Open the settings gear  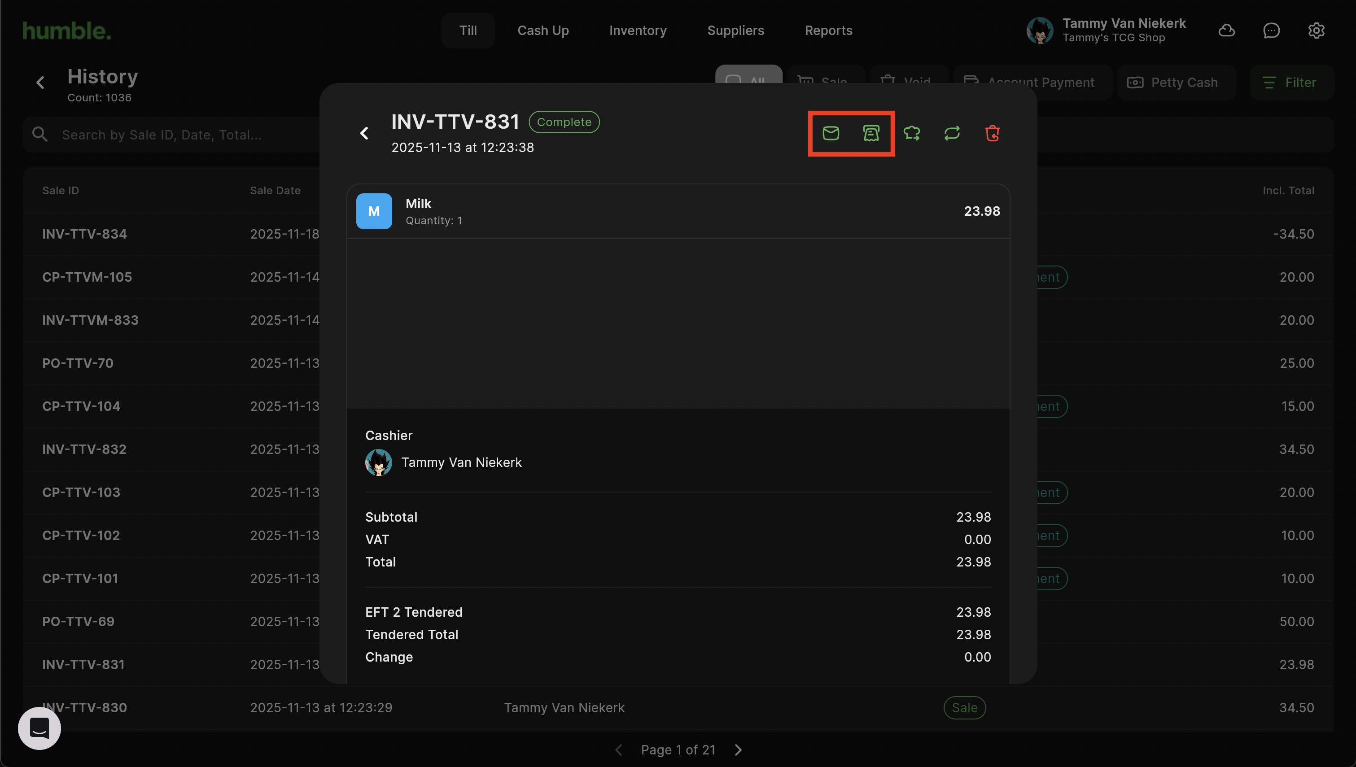click(x=1316, y=31)
